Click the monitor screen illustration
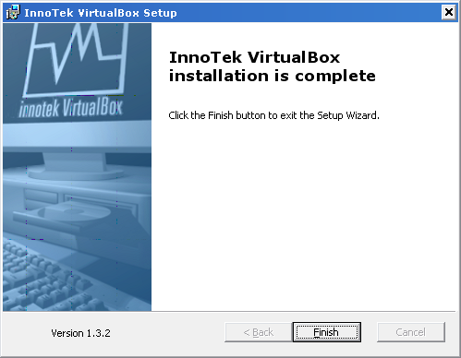461x358 pixels. [77, 71]
